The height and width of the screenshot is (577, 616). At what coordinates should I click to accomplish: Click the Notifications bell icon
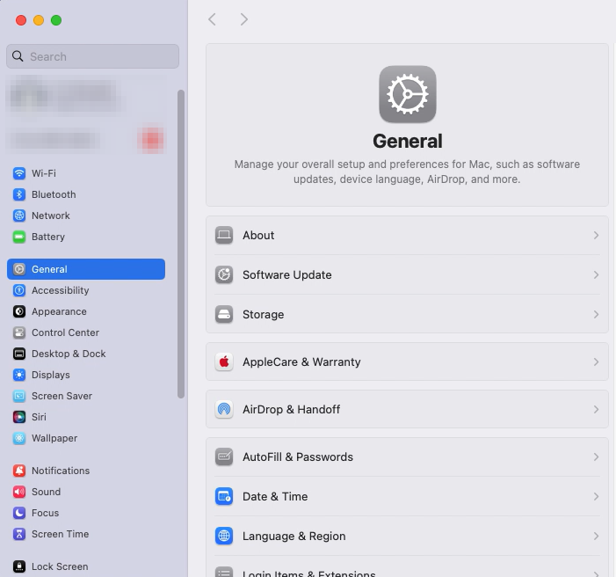click(19, 471)
